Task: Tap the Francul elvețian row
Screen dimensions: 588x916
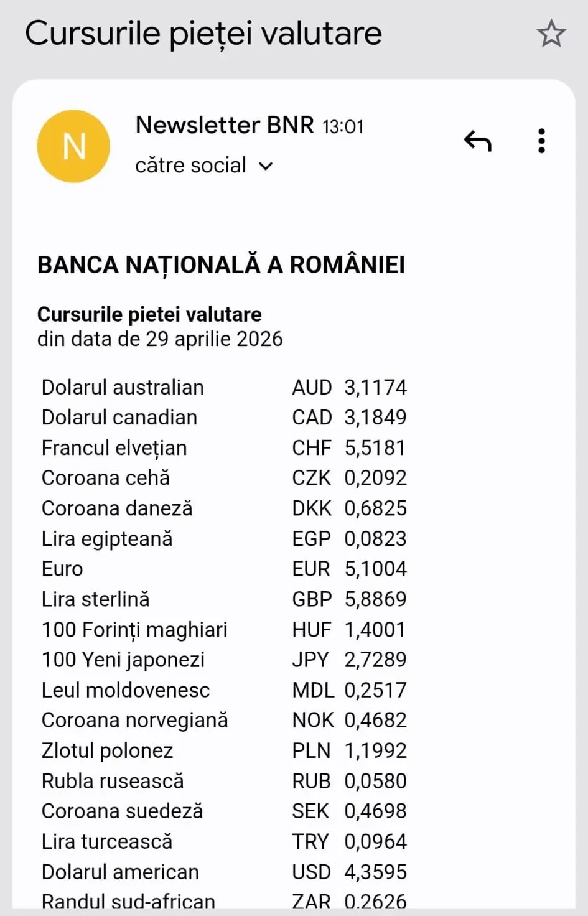Action: pyautogui.click(x=224, y=448)
